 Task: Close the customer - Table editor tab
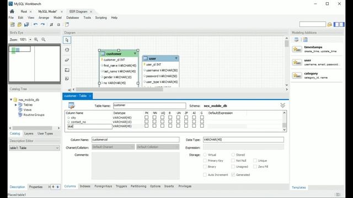(90, 96)
